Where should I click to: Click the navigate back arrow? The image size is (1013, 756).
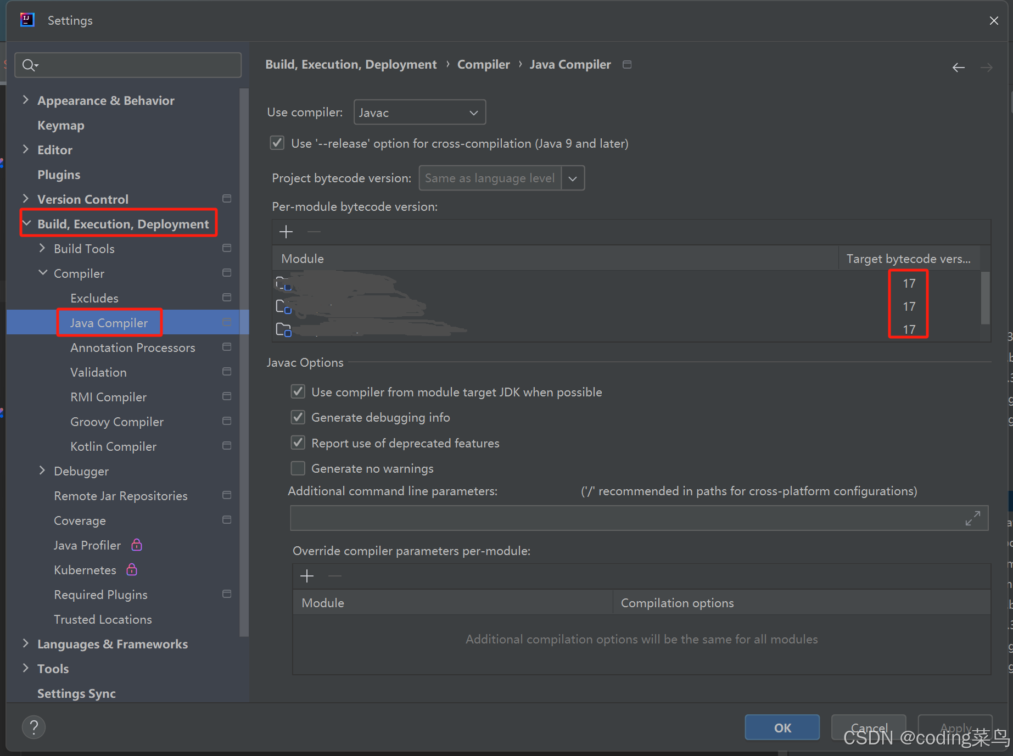pyautogui.click(x=958, y=67)
